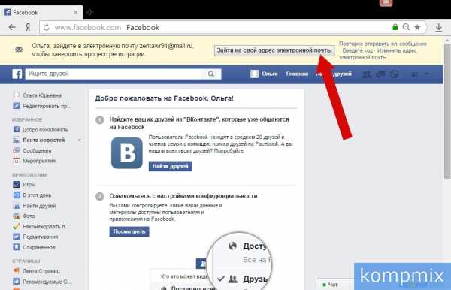Open friend requests icon in header
The image size is (451, 290).
(366, 74)
